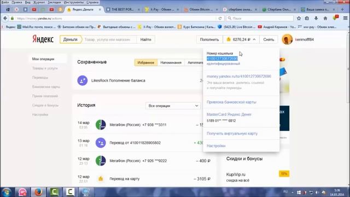This screenshot has width=350, height=197.
Task: Click Привязка банковской карты link
Action: 231,102
